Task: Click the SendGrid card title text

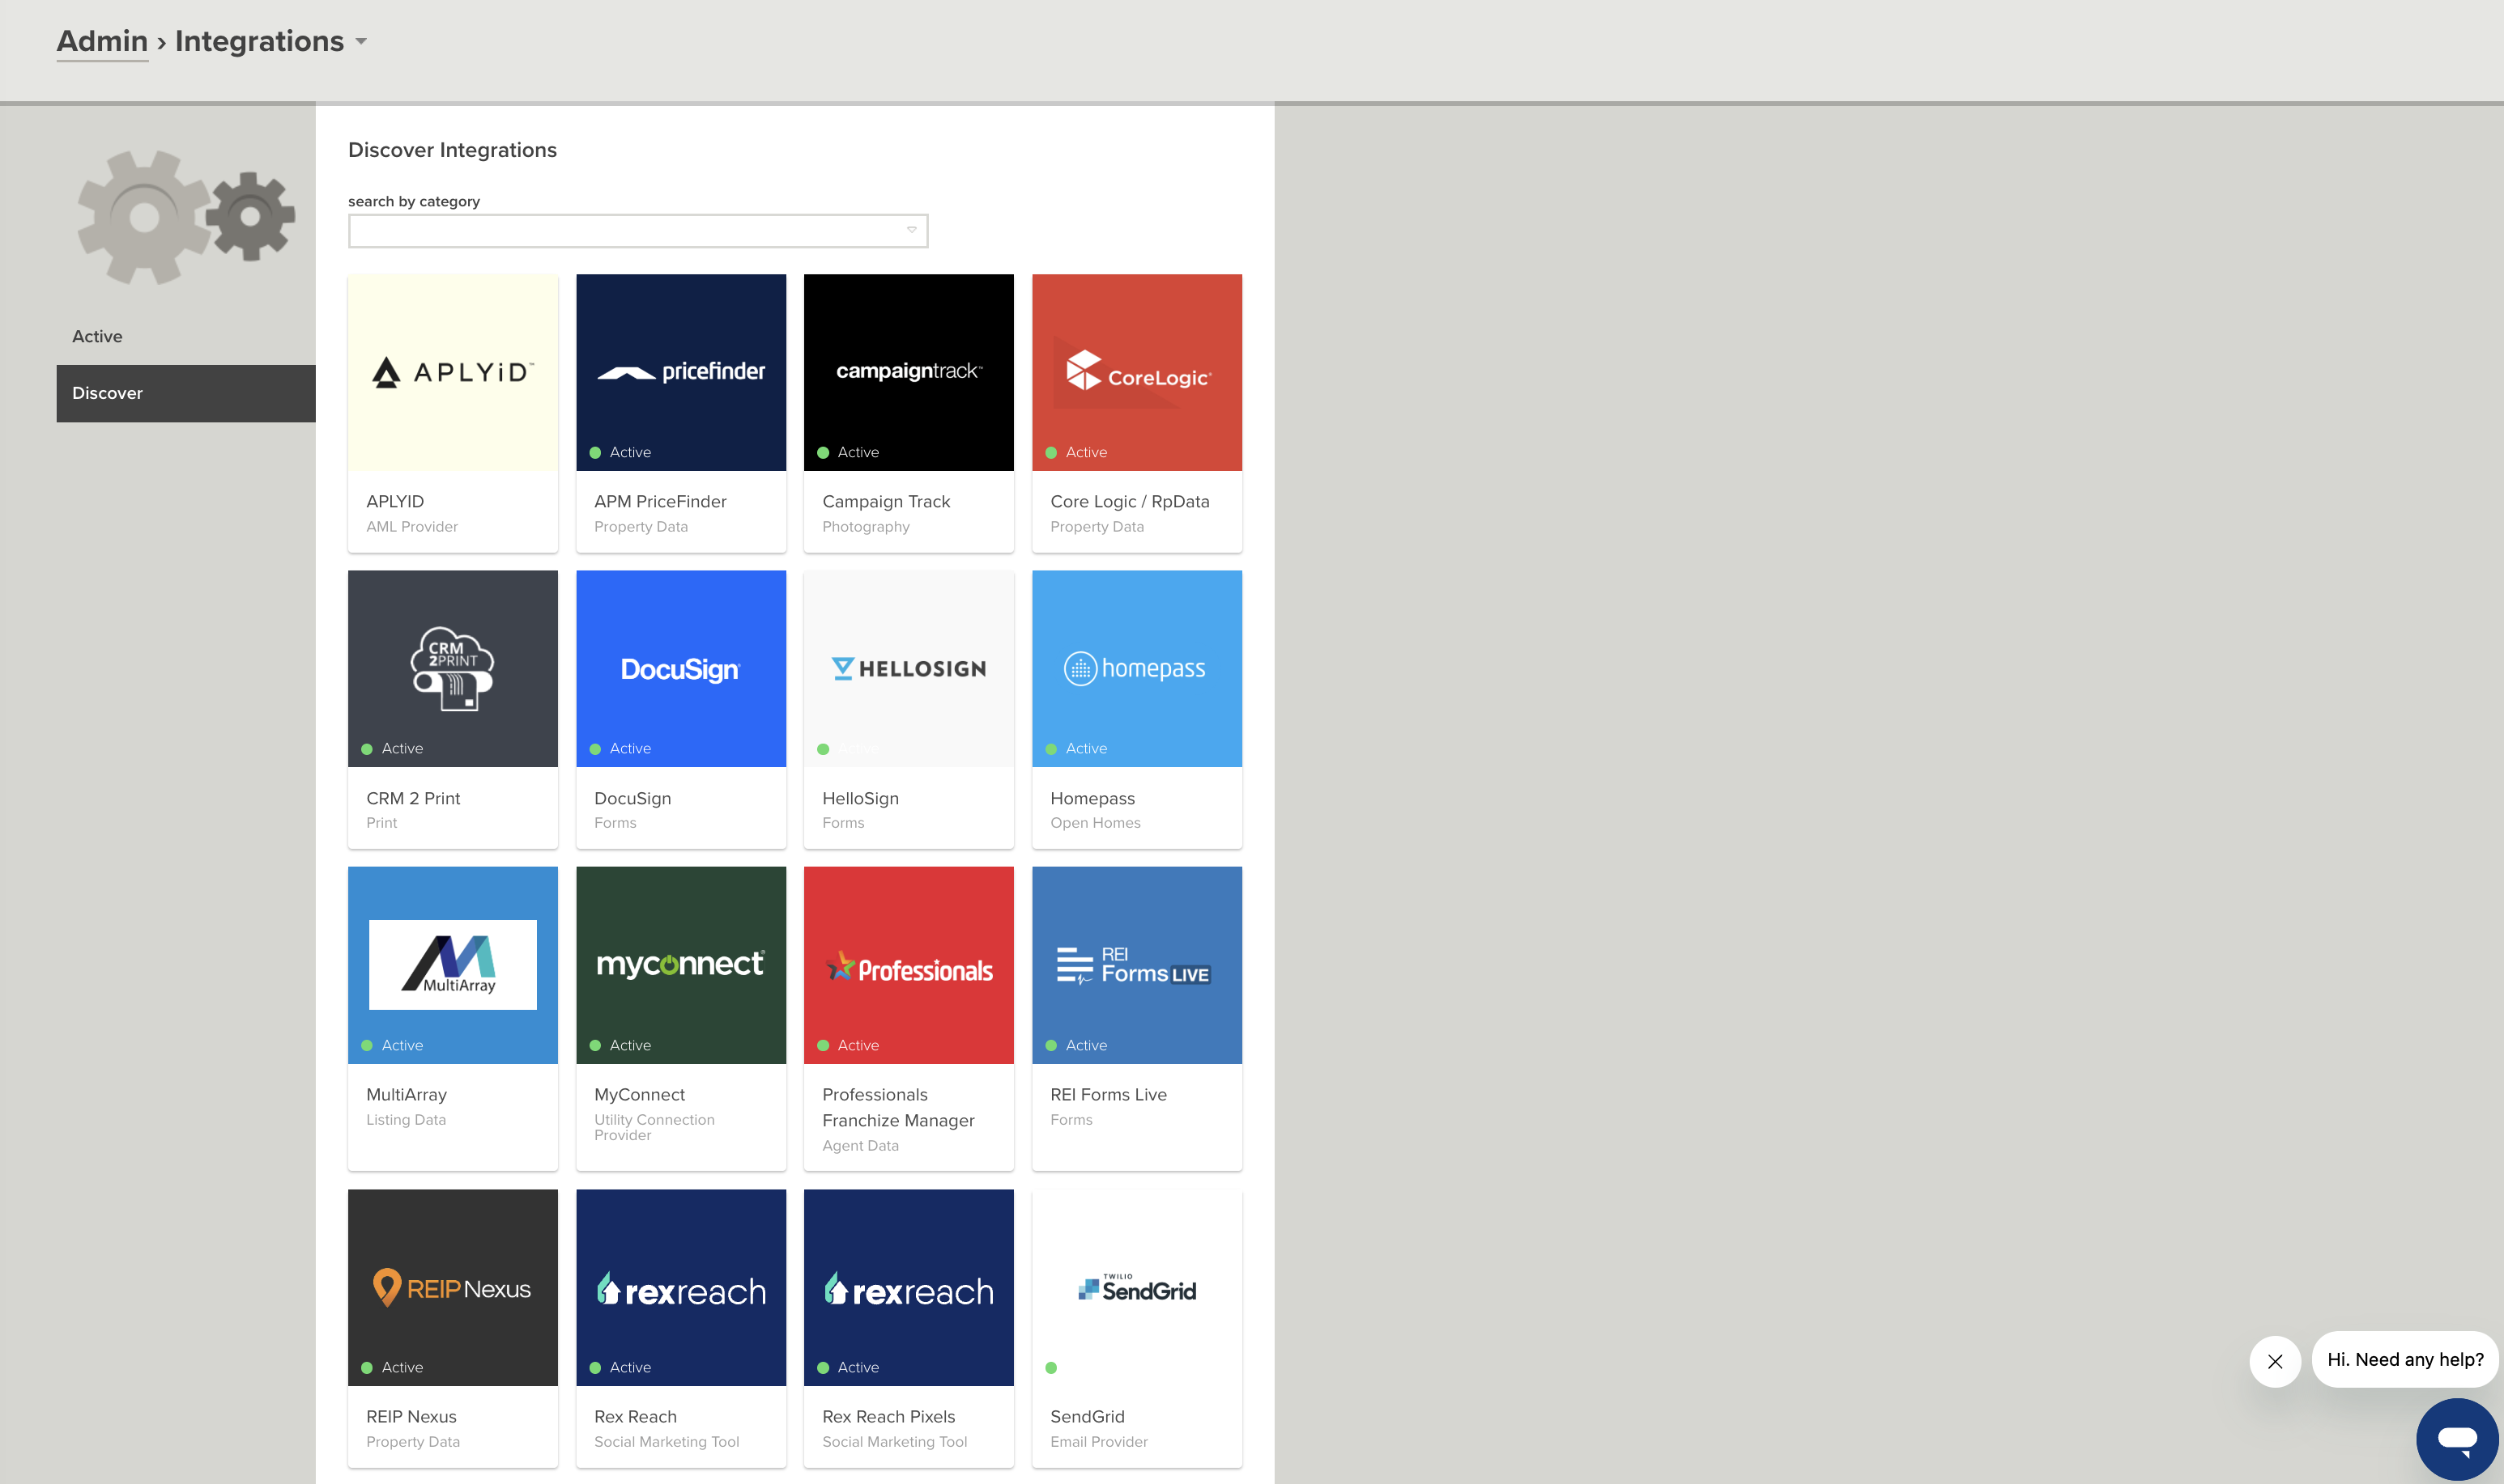Action: (1087, 1416)
